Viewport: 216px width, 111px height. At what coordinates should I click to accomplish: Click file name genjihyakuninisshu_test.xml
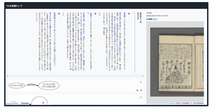point(157,16)
